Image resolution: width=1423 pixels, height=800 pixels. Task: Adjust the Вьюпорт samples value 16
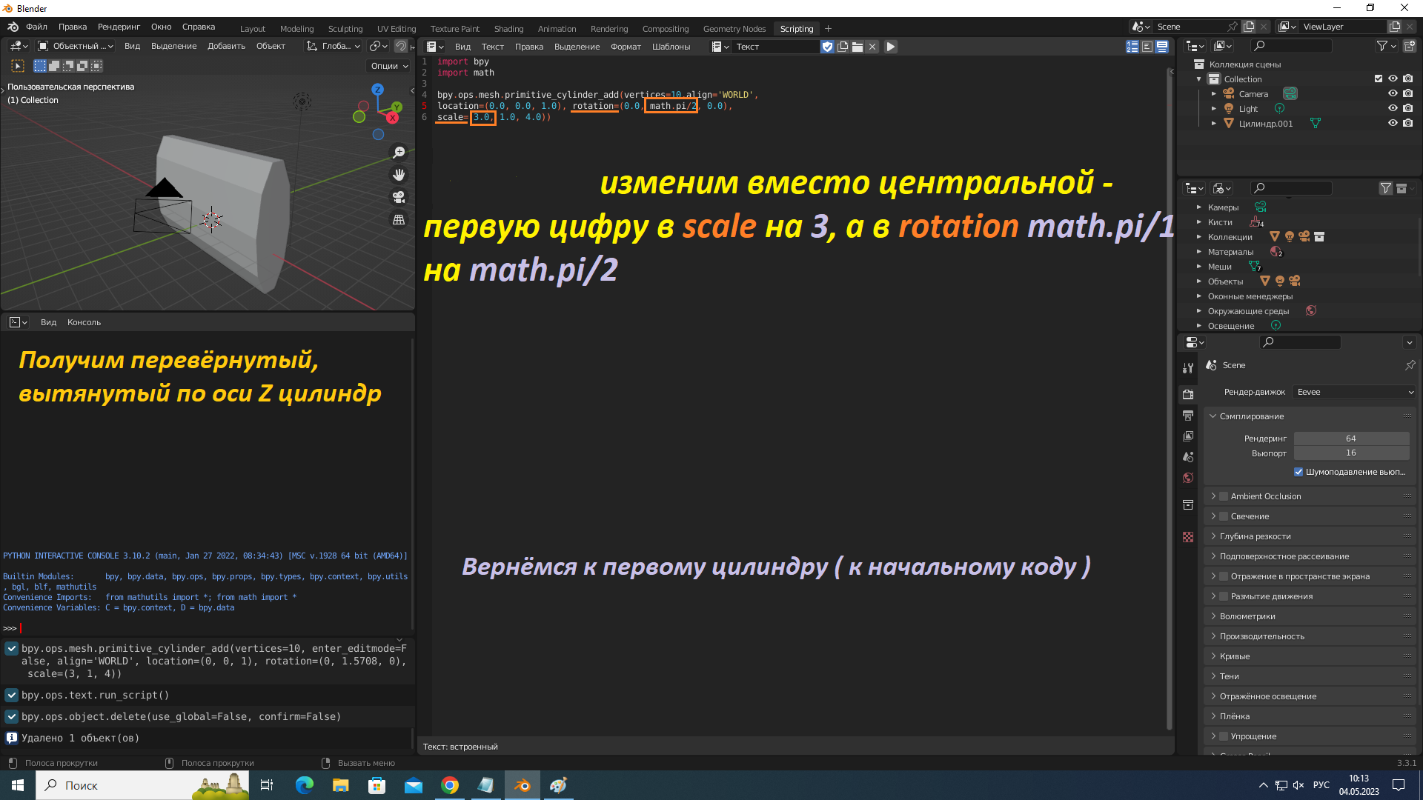(1351, 453)
